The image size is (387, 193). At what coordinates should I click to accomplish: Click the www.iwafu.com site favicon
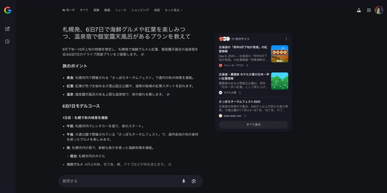coord(220,116)
